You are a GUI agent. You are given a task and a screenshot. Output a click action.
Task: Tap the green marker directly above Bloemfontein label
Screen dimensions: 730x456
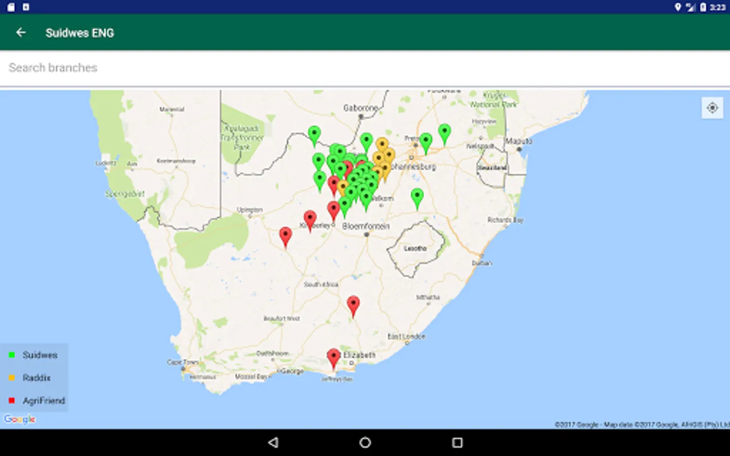pos(345,207)
